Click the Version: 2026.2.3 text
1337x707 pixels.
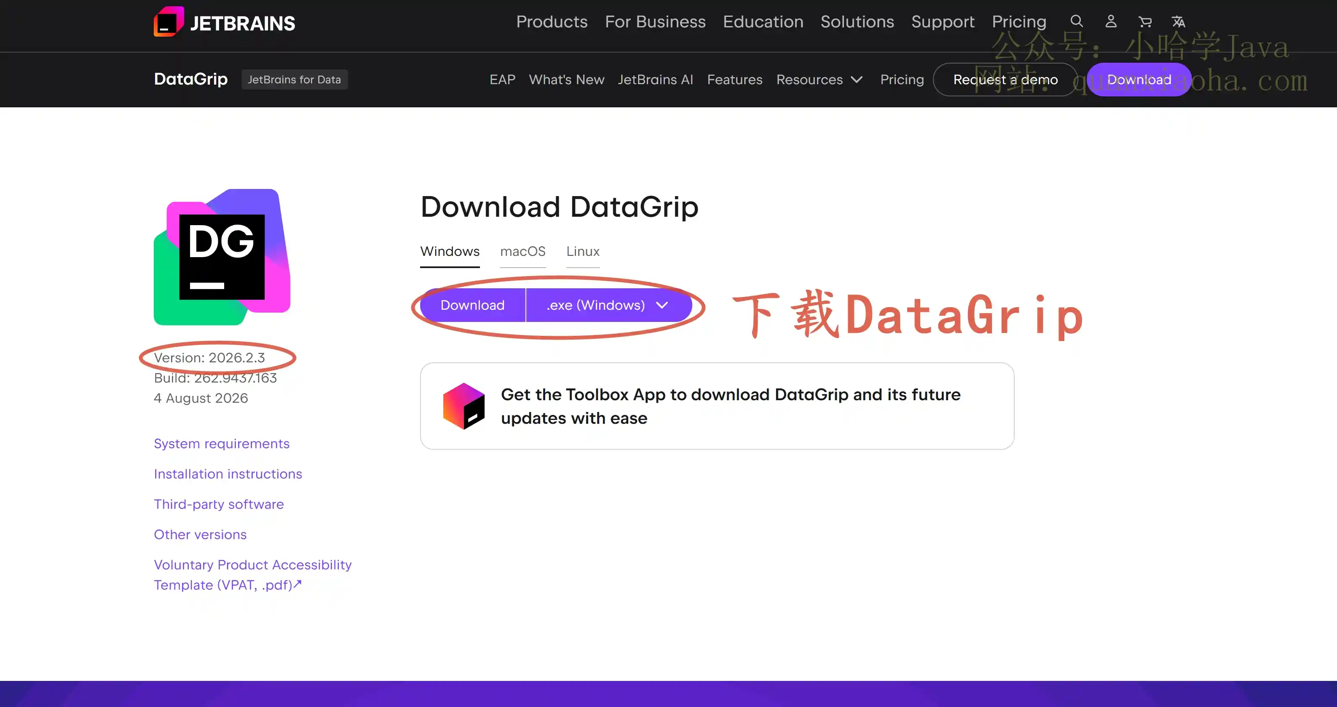[209, 358]
